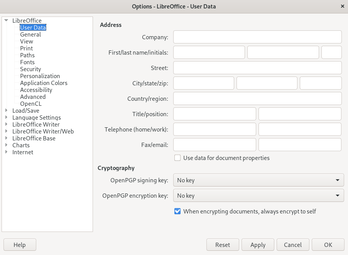
Task: Select the Personalization tree item
Action: coord(40,76)
